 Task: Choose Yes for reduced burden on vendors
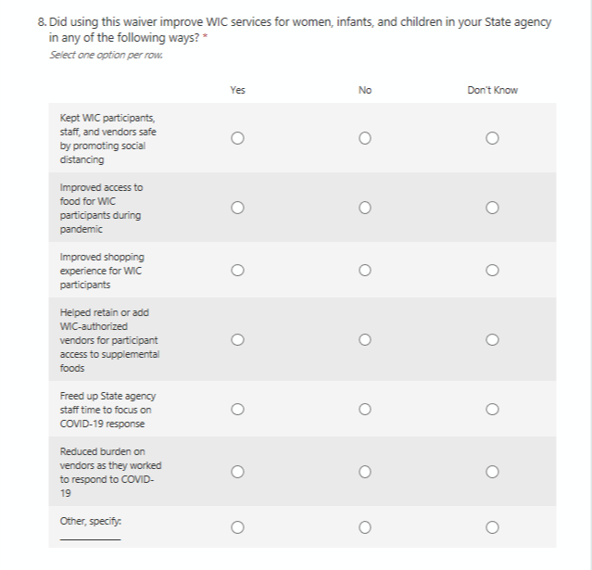[x=238, y=472]
